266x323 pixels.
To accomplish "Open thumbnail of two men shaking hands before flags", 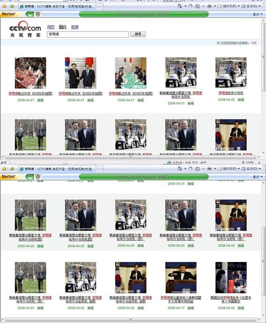I will tap(80, 73).
